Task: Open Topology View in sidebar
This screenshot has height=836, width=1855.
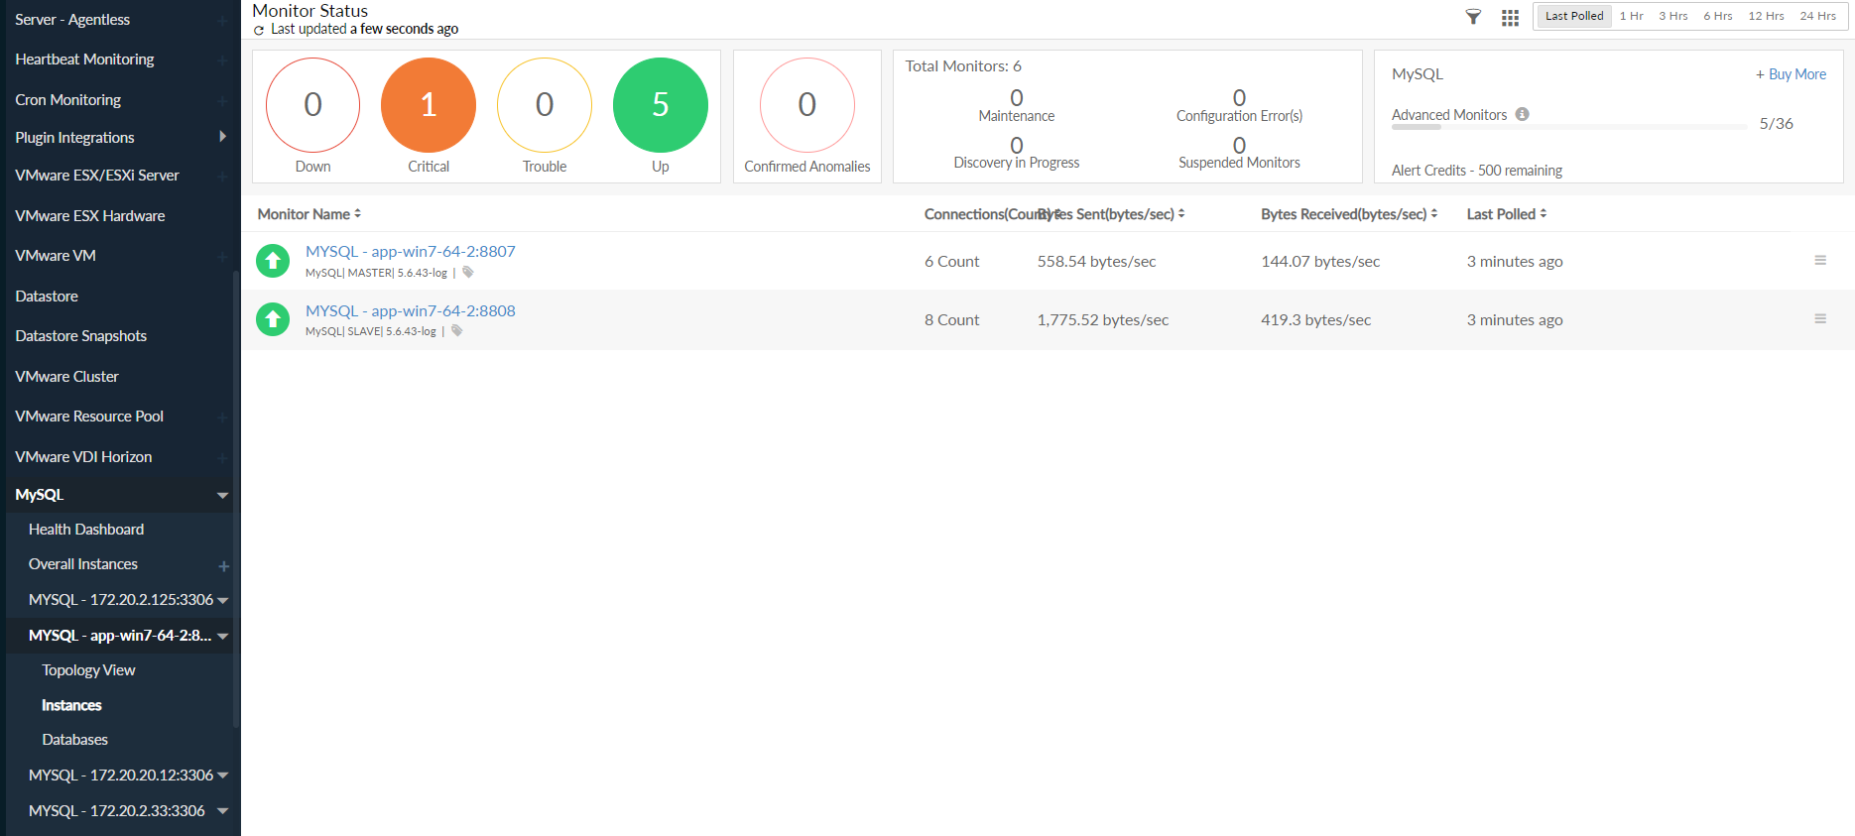Action: [88, 670]
